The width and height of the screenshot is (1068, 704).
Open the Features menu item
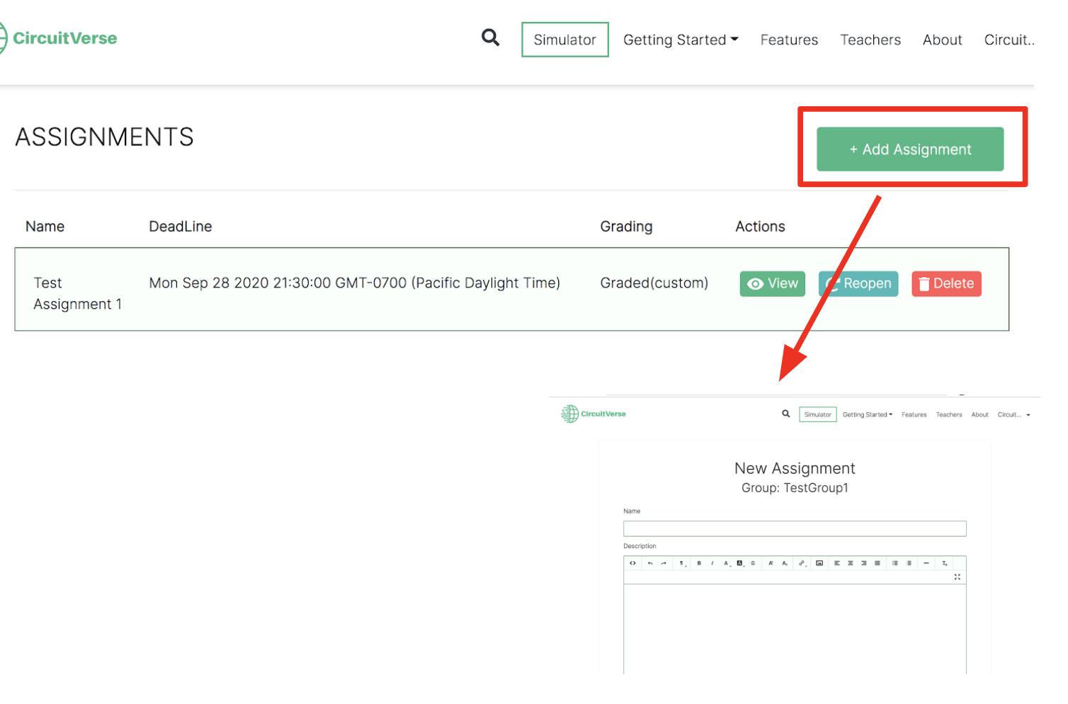(x=789, y=40)
